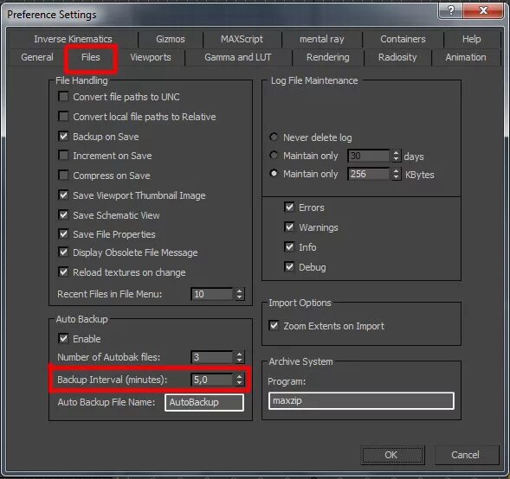Raise Number of Autobak files with up arrow
Viewport: 510px width, 479px height.
(x=239, y=354)
